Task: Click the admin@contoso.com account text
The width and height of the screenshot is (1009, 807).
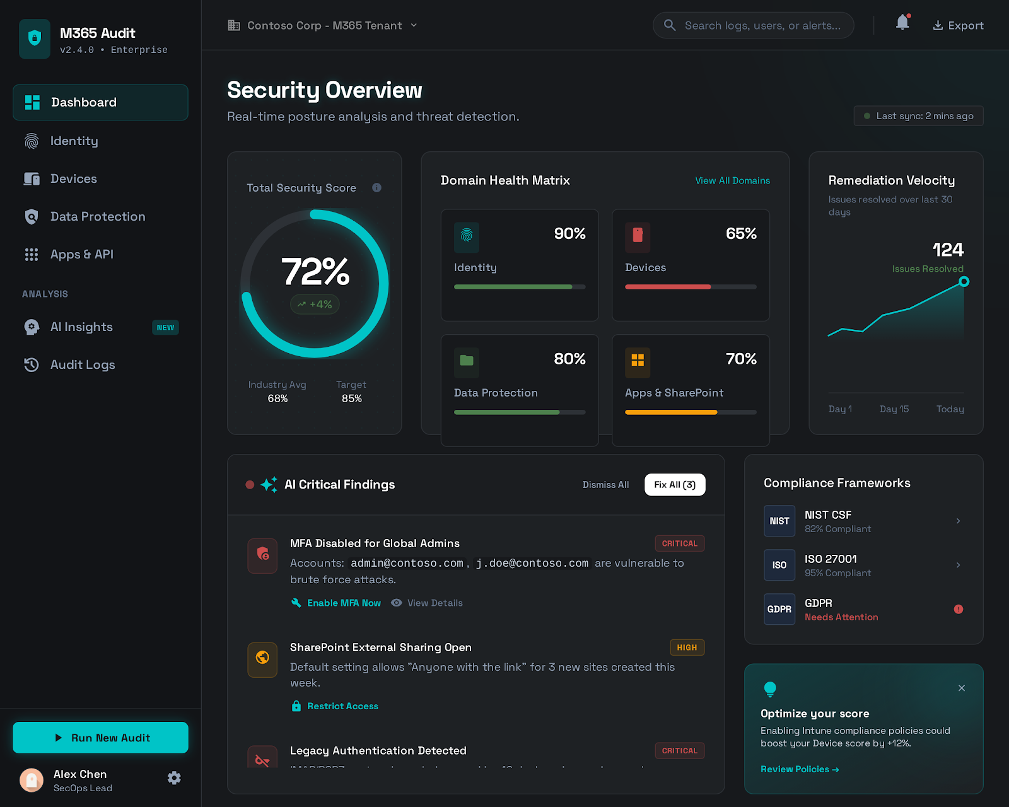Action: click(407, 563)
